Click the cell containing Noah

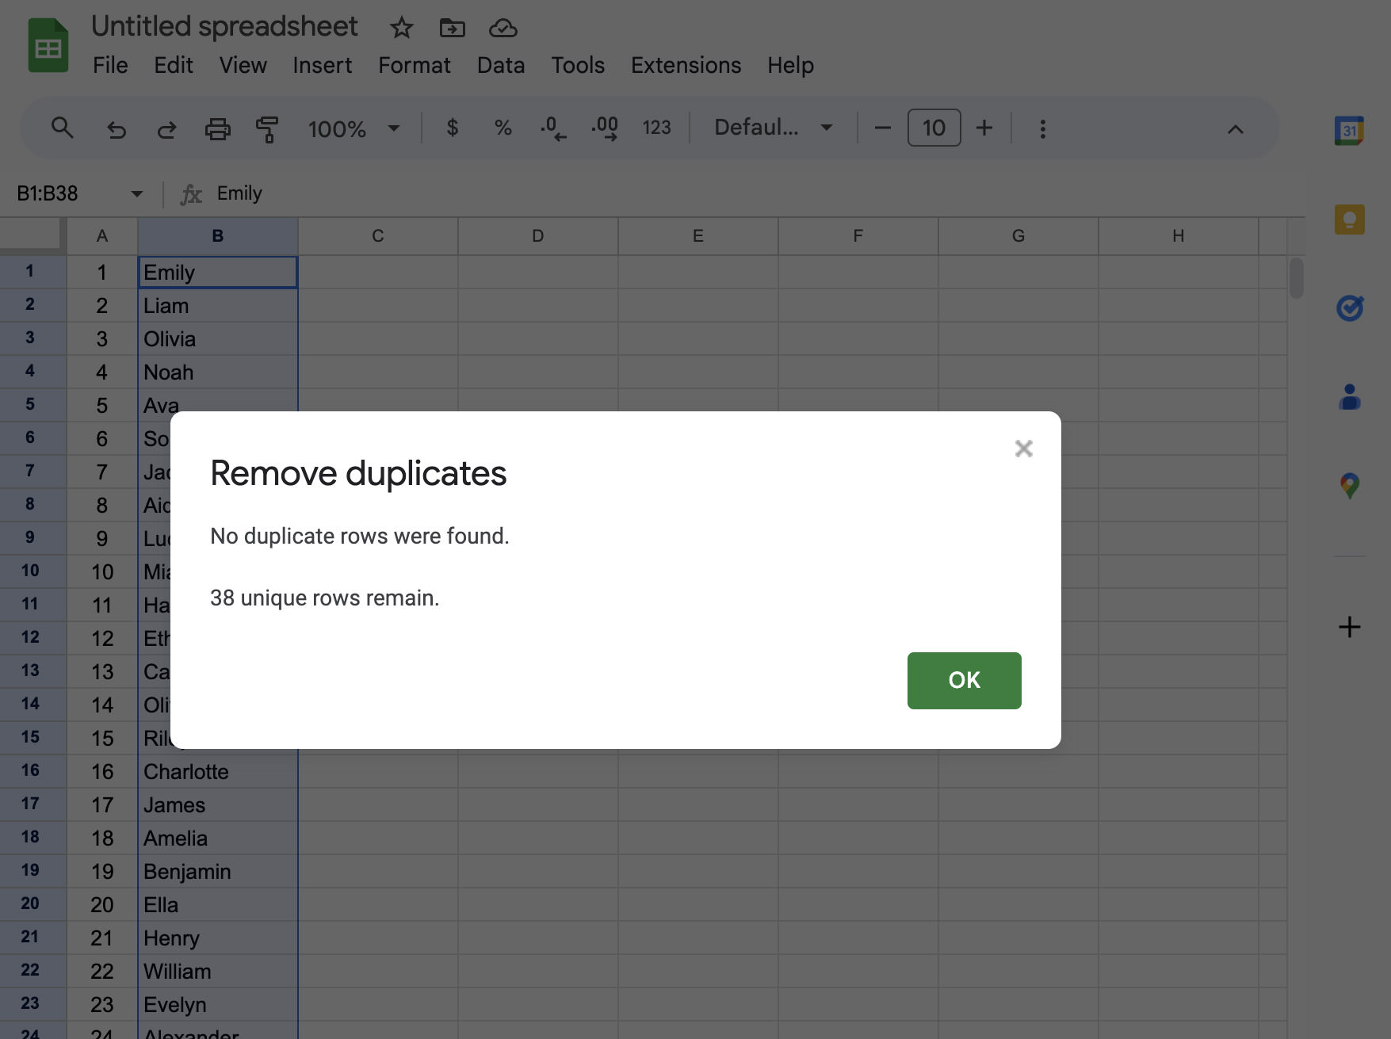(218, 372)
